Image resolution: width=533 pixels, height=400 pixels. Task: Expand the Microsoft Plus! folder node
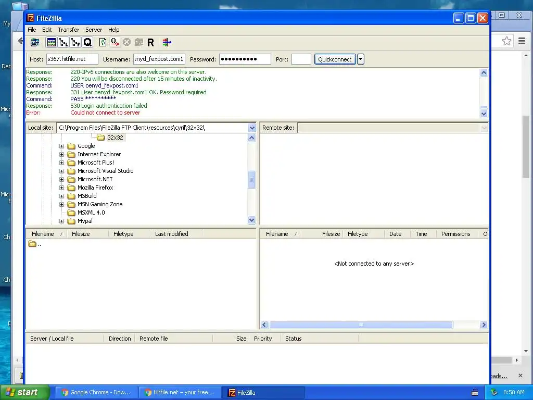coord(61,162)
